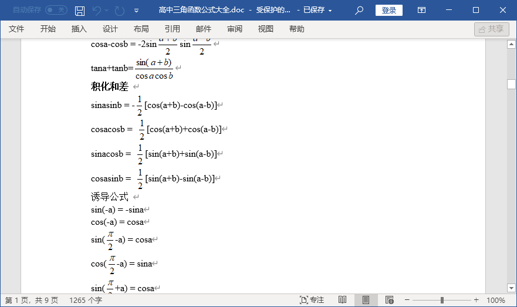517x307 pixels.
Task: Open Ribbon Display Options icon
Action: 421,11
